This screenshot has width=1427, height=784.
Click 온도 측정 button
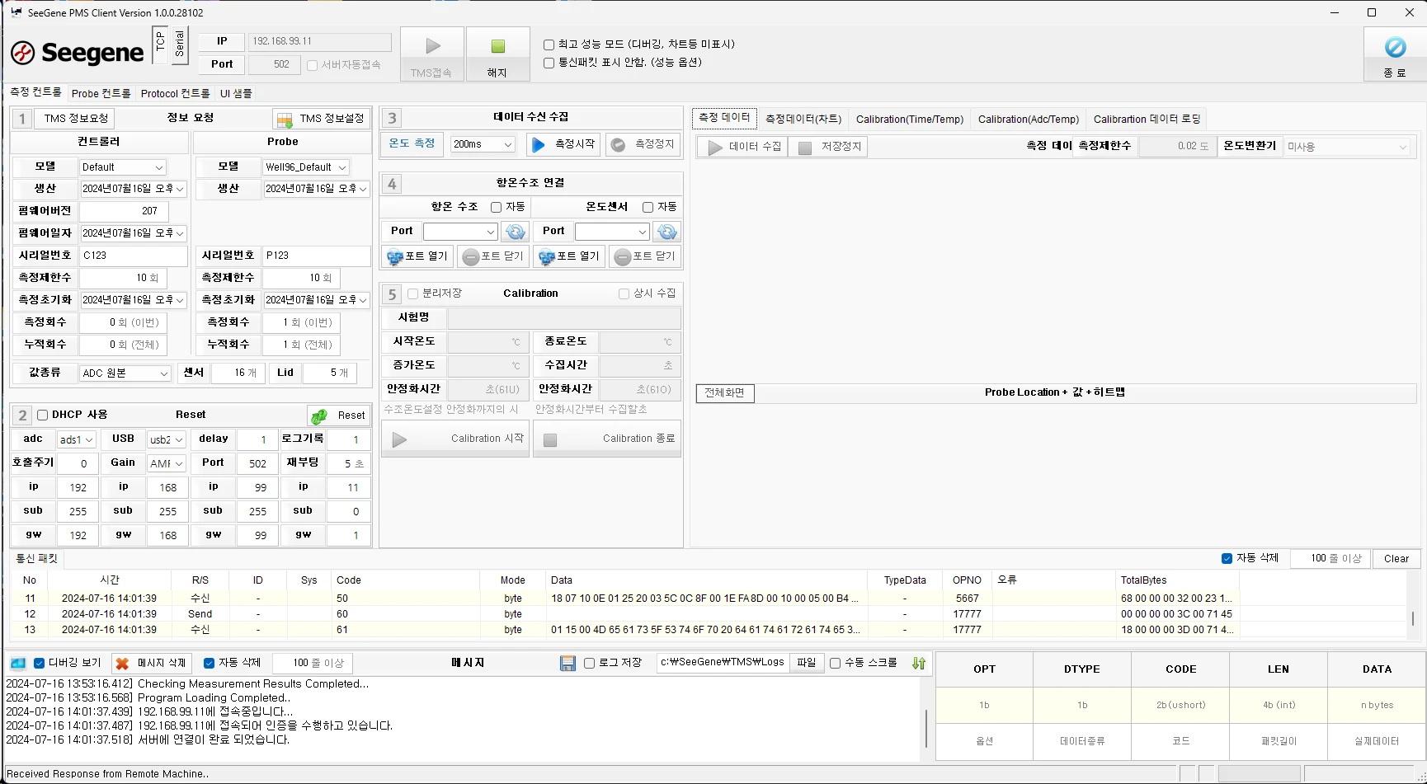[x=412, y=143]
